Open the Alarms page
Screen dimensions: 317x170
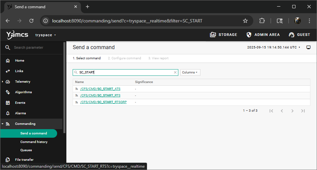[x=20, y=113]
